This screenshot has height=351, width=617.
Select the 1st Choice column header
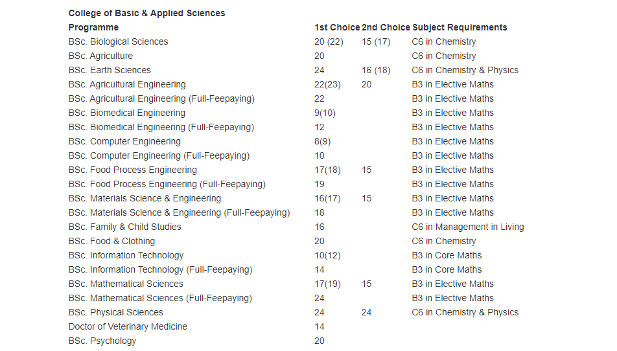pos(336,27)
